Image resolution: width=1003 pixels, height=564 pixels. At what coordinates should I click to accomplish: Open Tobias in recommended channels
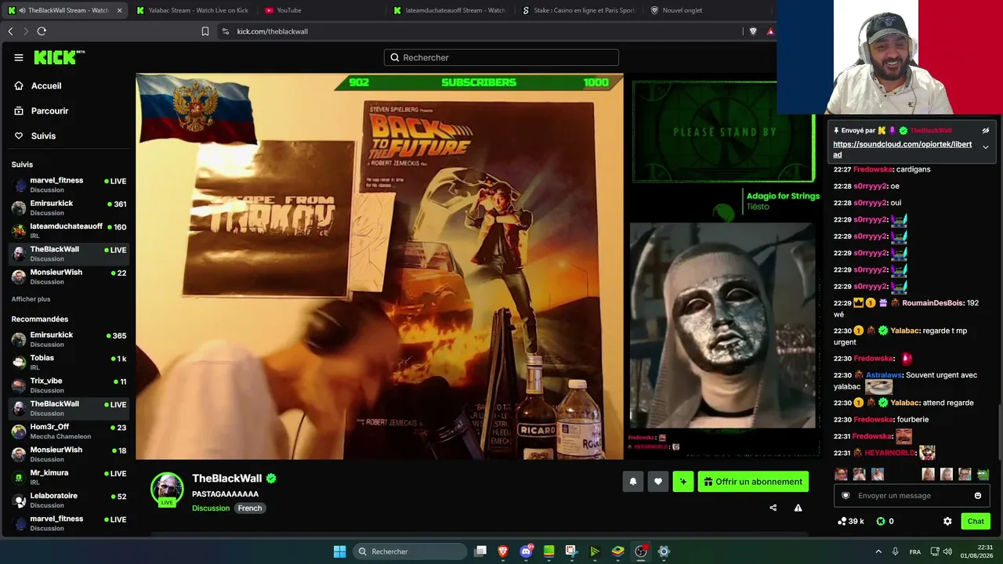coord(69,362)
